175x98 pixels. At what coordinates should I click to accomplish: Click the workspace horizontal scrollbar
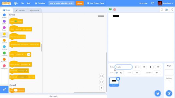(x=90, y=93)
